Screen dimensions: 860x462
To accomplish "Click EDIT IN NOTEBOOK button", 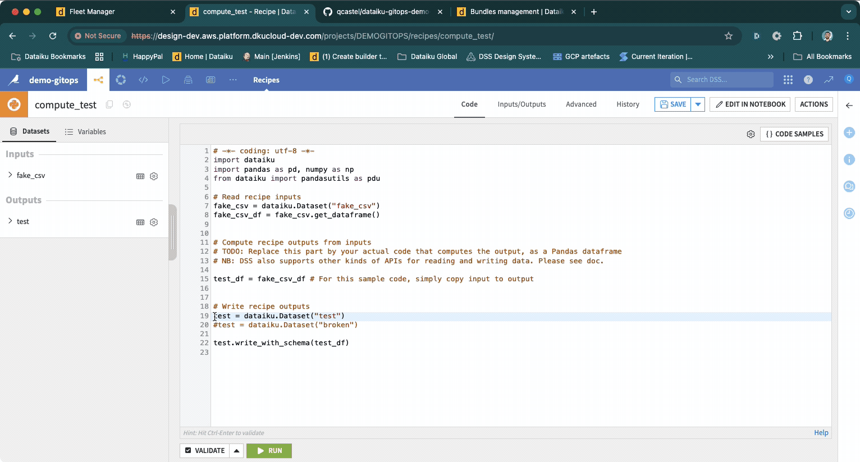I will (750, 104).
